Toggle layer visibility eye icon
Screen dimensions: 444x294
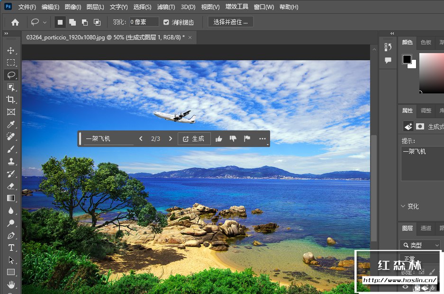(406, 286)
